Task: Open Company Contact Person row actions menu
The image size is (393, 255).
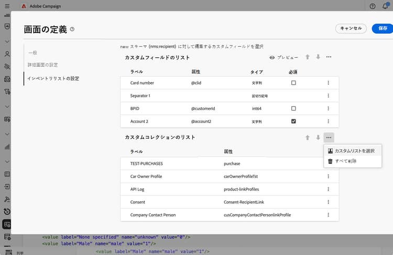Action: (329, 215)
